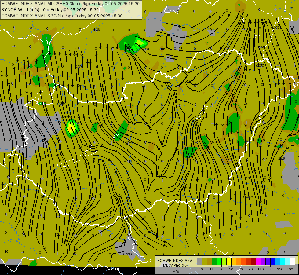Click the ECMWF-INDEX-ANAL legend title
Screen dimensions: 299x275
(176, 261)
